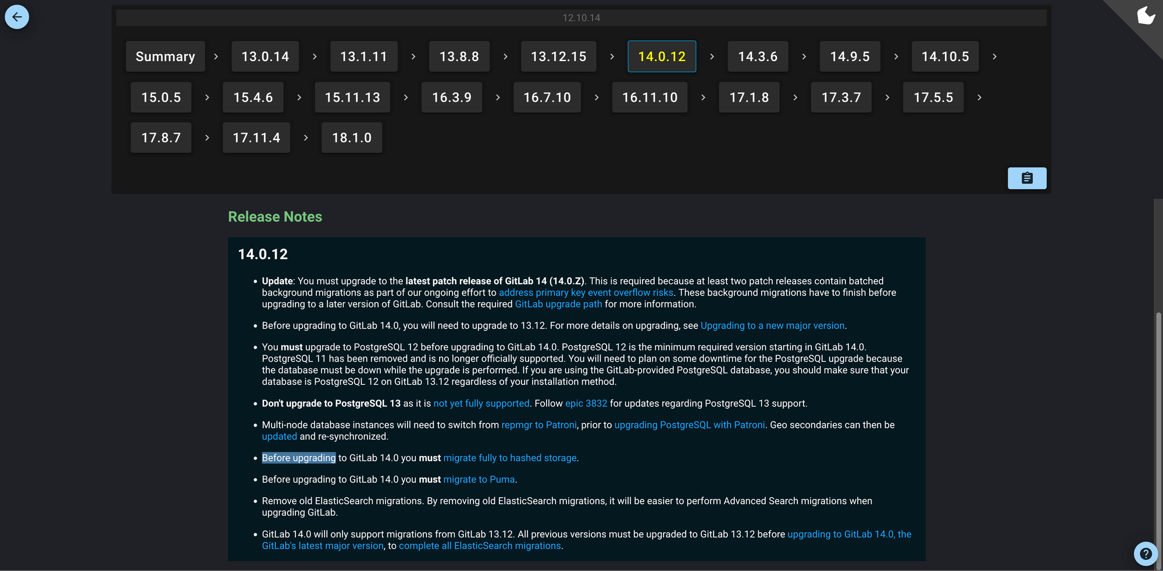
Task: Click the 'epic 3832' link
Action: (586, 404)
